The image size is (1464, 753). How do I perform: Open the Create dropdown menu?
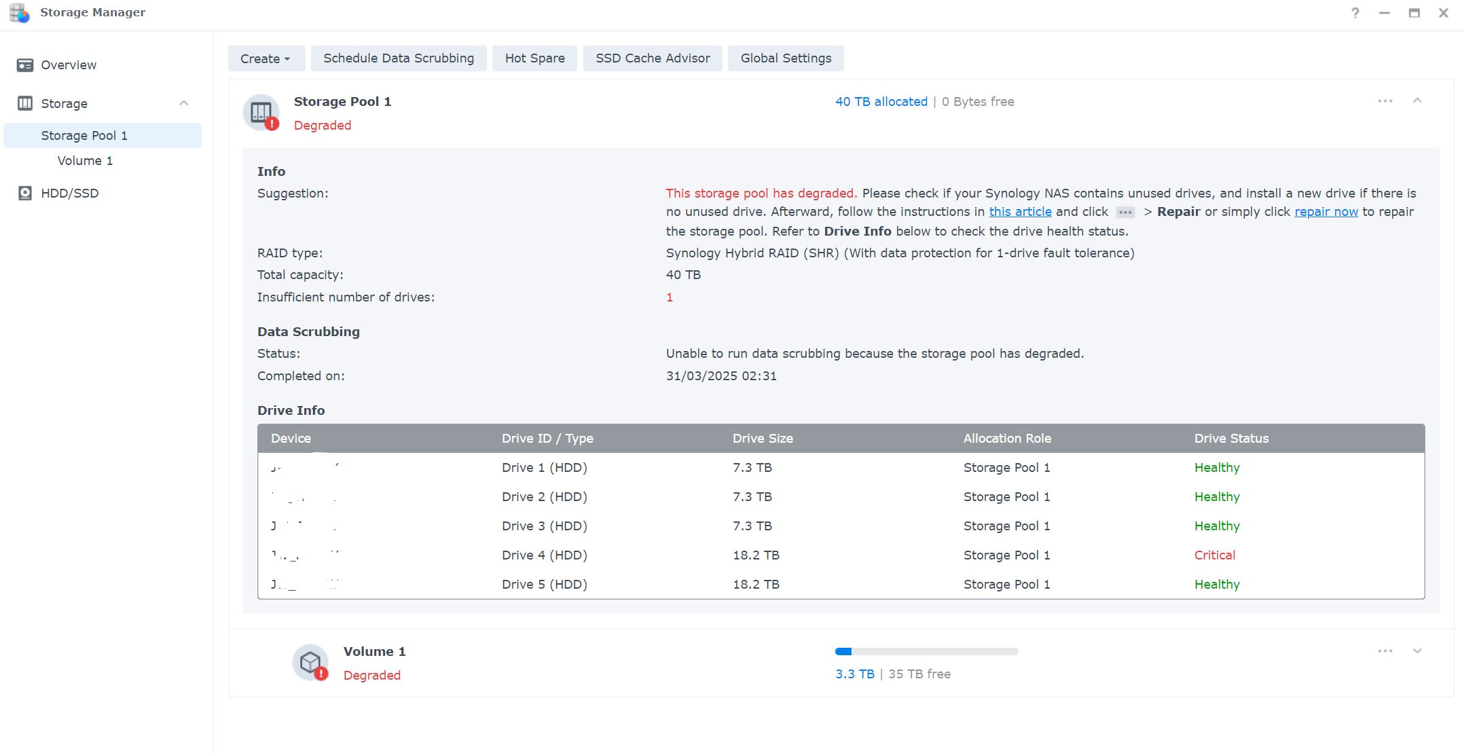tap(266, 58)
